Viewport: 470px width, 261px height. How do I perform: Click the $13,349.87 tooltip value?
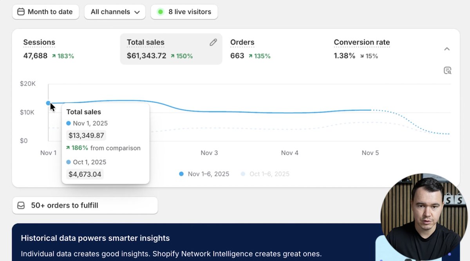pyautogui.click(x=86, y=136)
